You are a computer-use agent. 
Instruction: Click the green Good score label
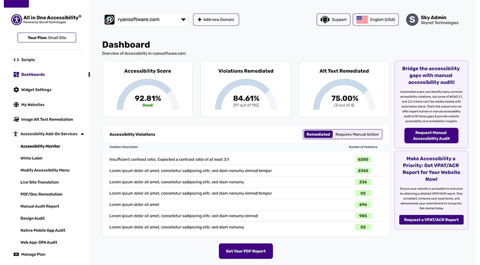[x=147, y=105]
